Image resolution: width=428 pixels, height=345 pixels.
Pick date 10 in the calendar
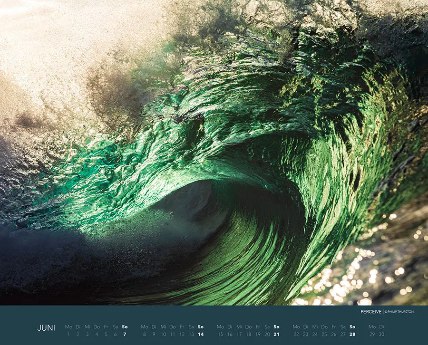coord(163,334)
